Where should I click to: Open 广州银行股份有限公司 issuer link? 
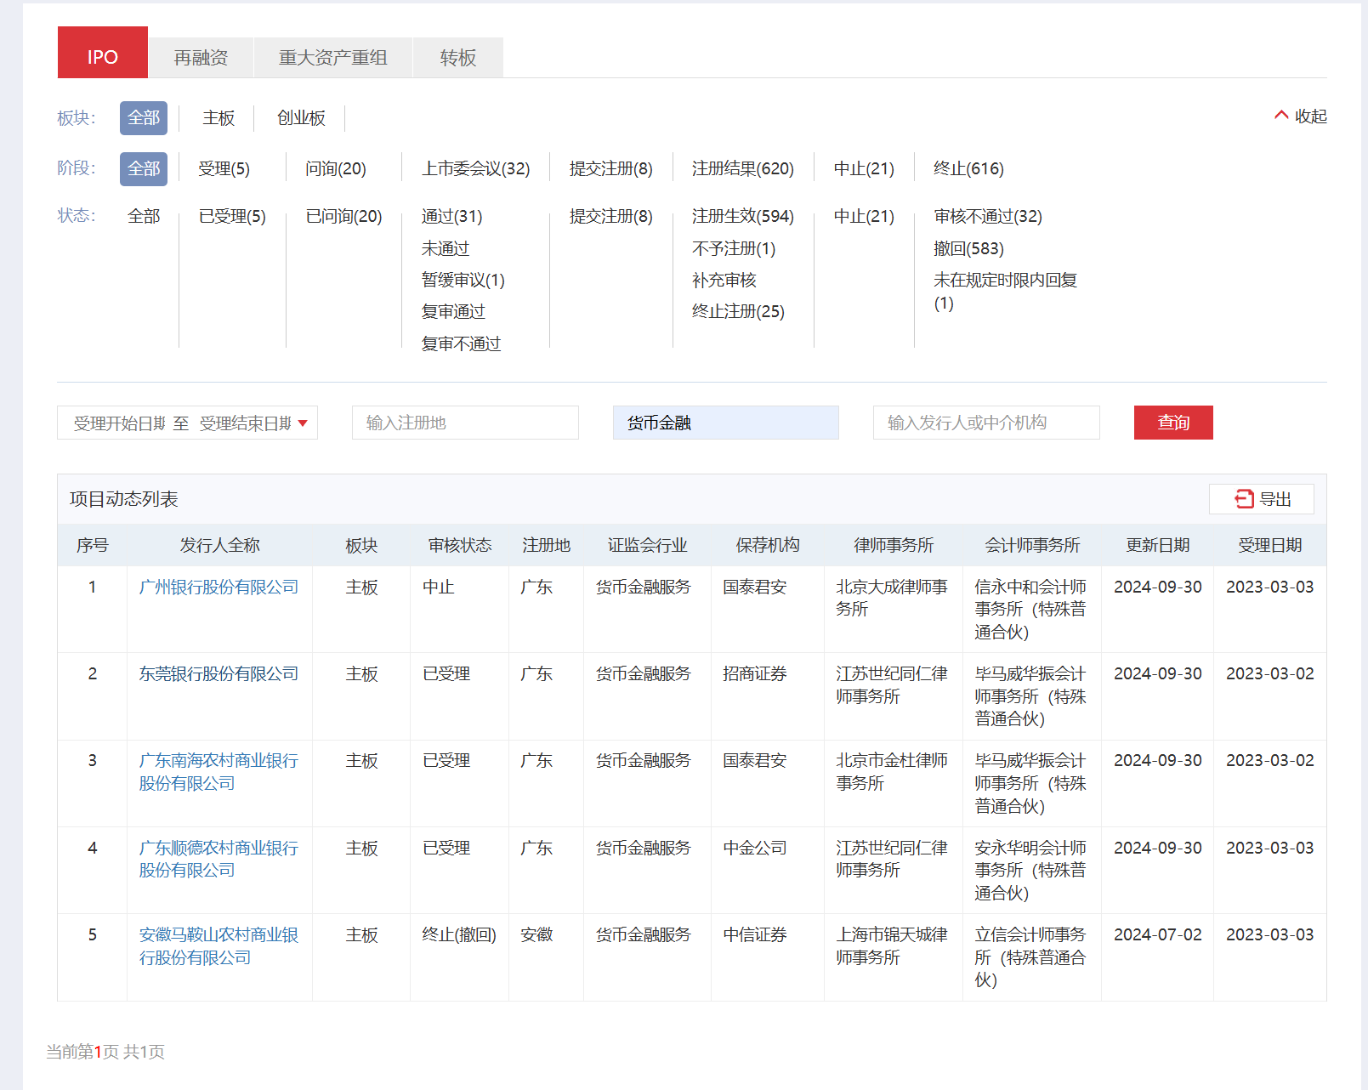tap(219, 588)
